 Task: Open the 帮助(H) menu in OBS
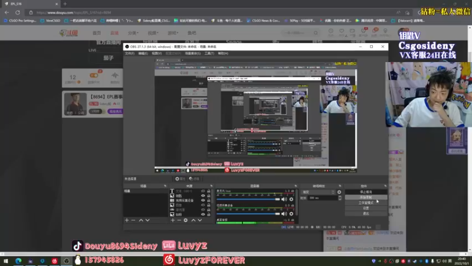click(x=223, y=53)
